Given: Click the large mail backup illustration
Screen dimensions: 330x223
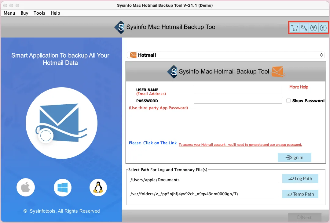Looking at the screenshot, I should (x=61, y=123).
